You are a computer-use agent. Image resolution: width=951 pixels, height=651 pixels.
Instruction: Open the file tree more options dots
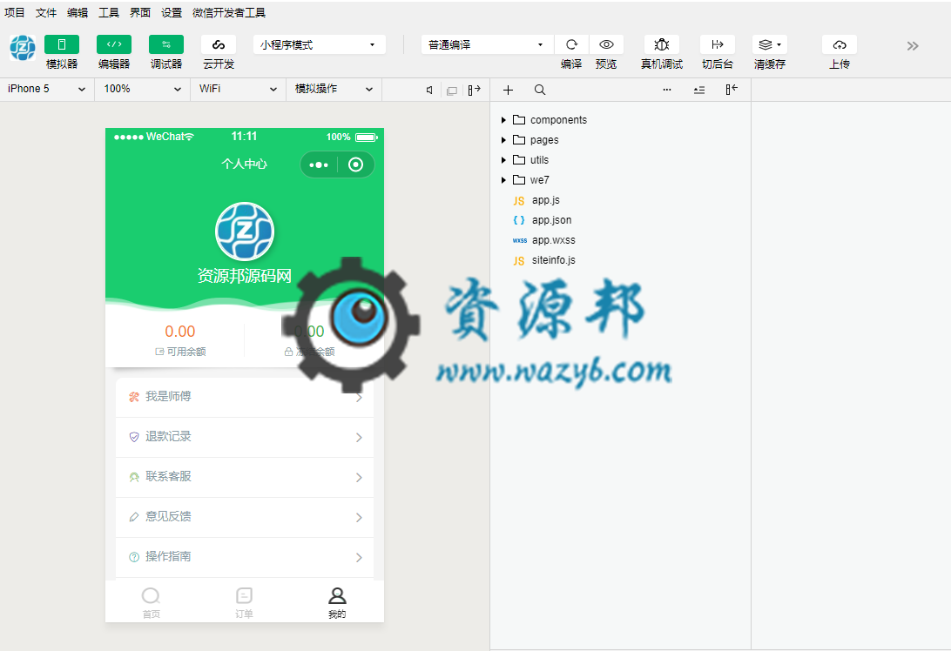click(667, 90)
